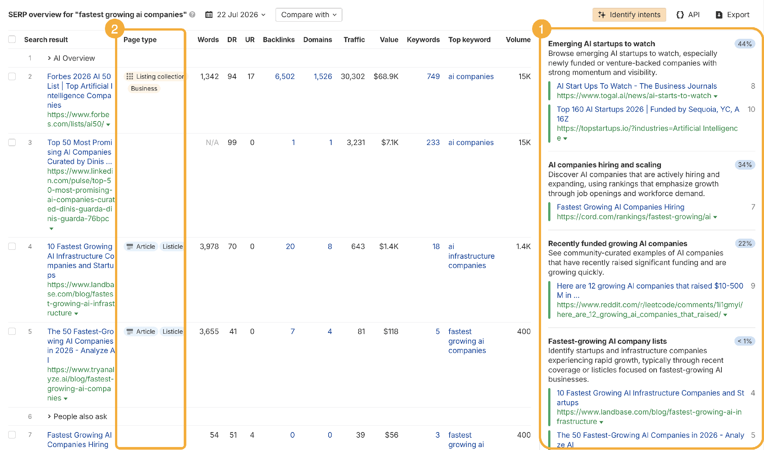Sort by the Backlinks column header

click(279, 40)
